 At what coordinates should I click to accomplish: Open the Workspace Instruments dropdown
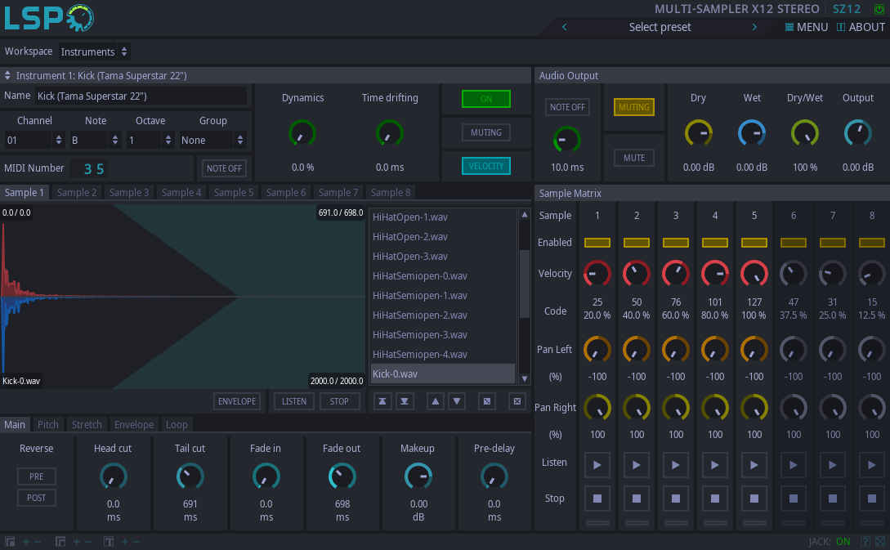click(x=95, y=51)
